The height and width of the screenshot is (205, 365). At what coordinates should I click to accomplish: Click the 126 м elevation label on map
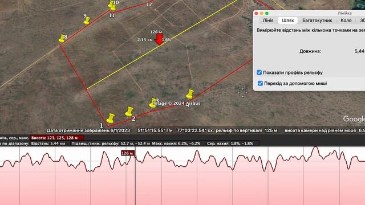coord(156,32)
